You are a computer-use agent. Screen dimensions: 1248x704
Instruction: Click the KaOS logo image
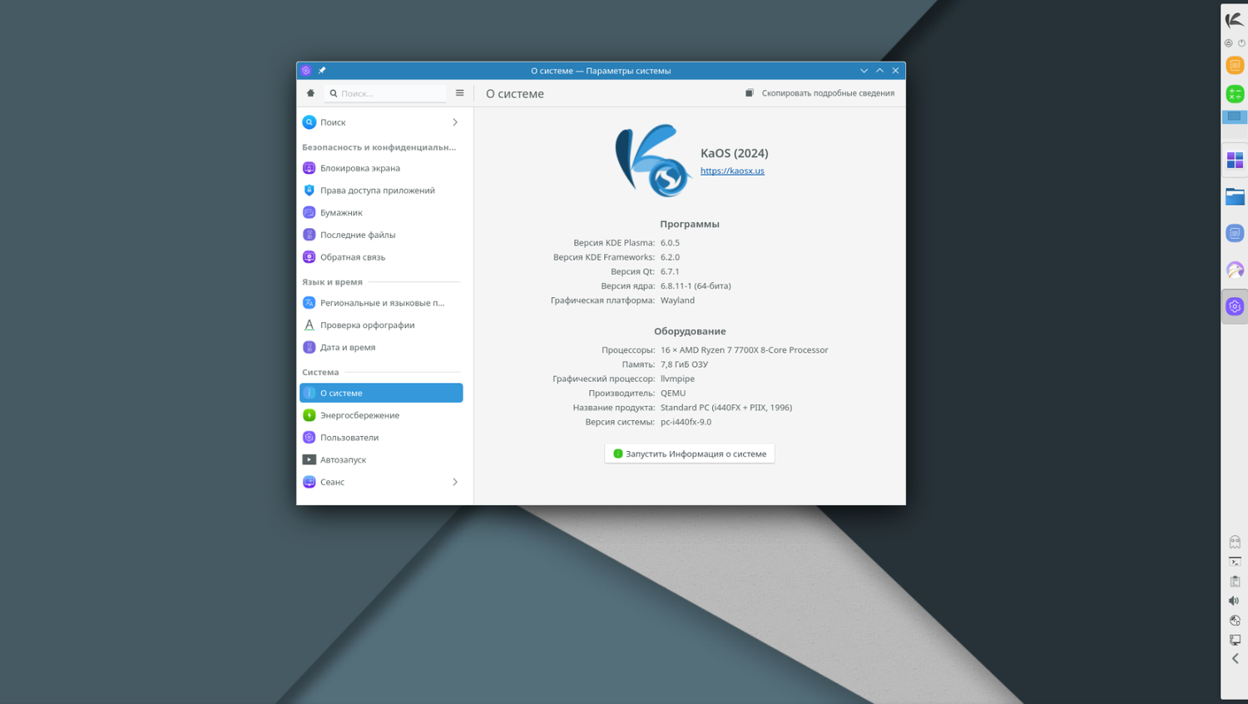652,161
